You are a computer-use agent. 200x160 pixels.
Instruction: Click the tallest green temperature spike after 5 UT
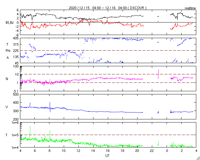pos(30,132)
